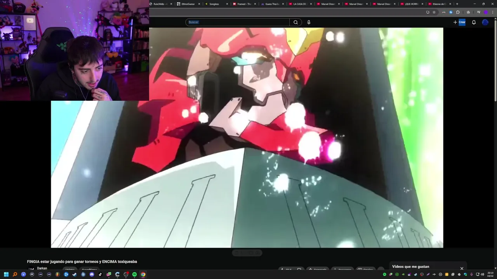
Task: Dismiss the 'Vídeos que me gustan' notification
Action: [x=462, y=268]
